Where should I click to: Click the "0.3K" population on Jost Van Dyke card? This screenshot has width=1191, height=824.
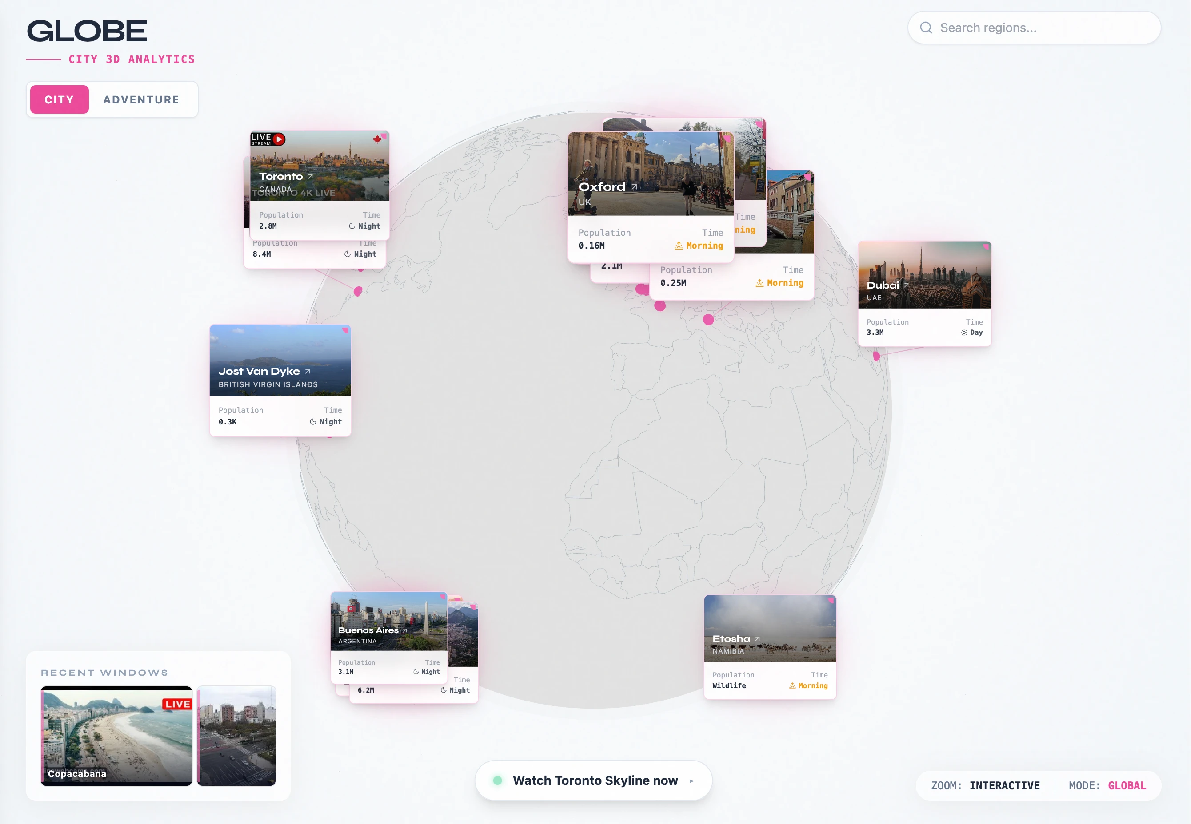228,422
